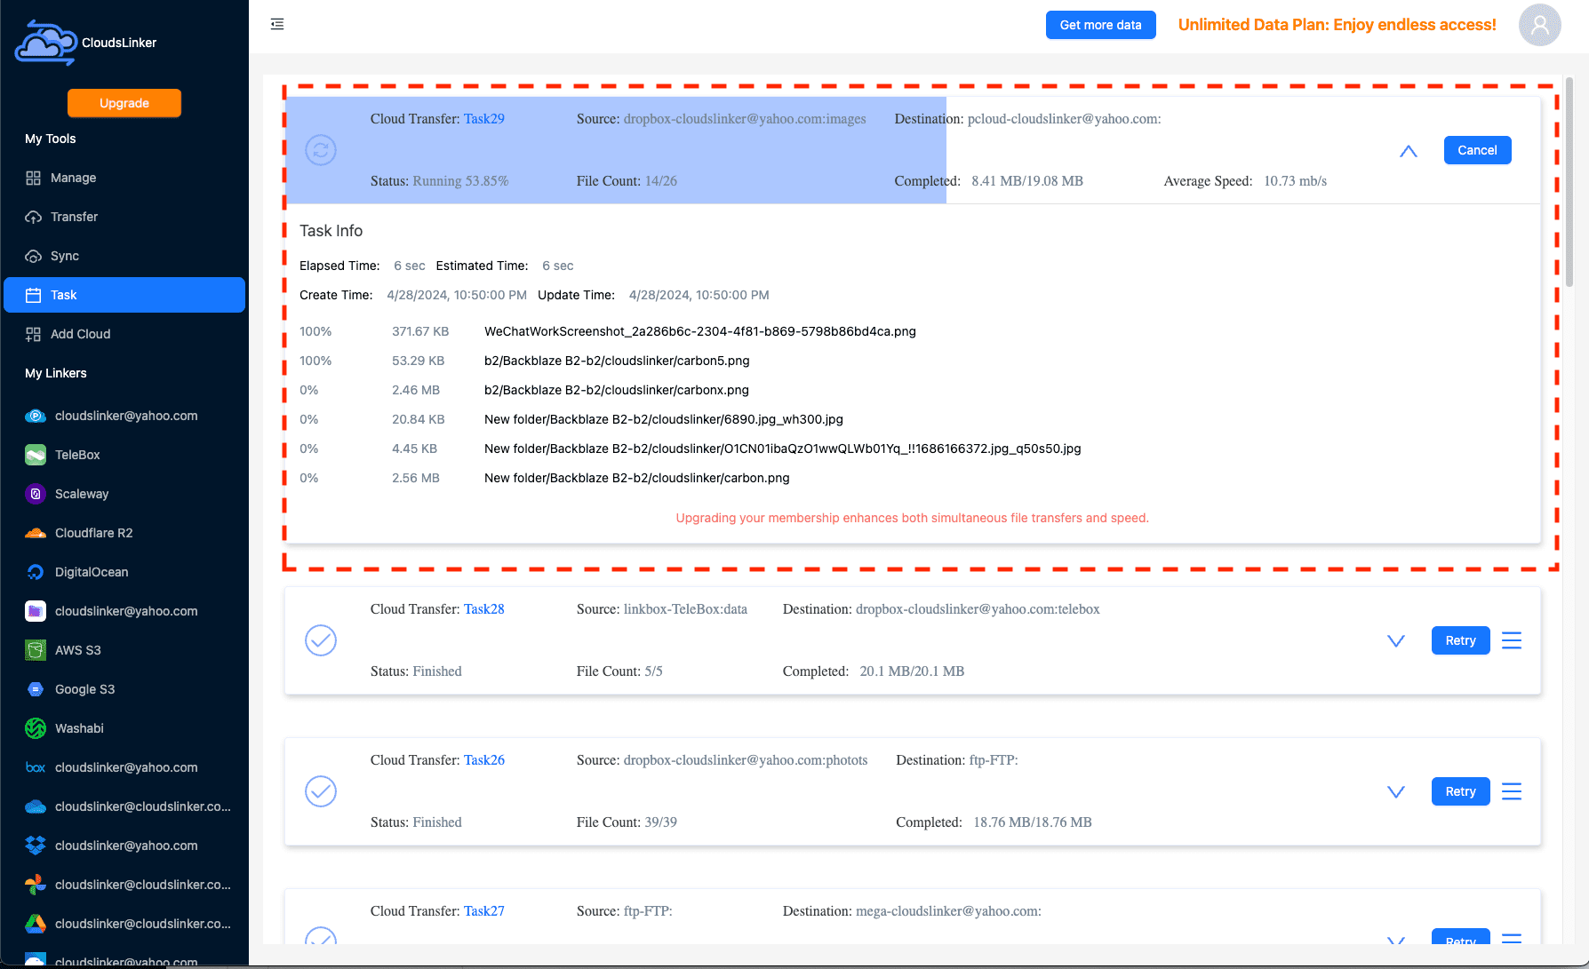The height and width of the screenshot is (969, 1589).
Task: Open the Google Photos cloudslinker linker
Action: (124, 885)
